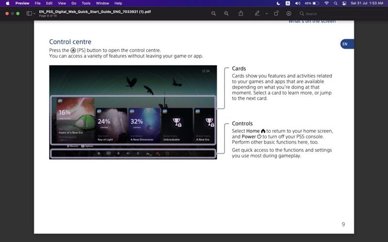Click the input source A icon
The width and height of the screenshot is (388, 242).
pyautogui.click(x=288, y=3)
